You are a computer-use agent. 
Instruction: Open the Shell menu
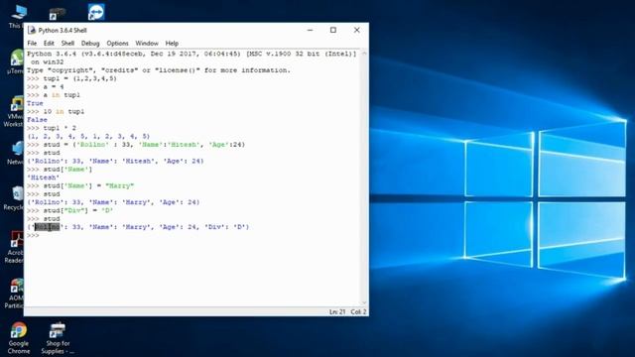(67, 44)
